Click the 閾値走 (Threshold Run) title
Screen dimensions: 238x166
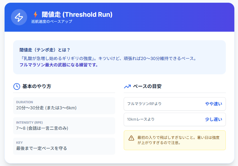tap(77, 14)
